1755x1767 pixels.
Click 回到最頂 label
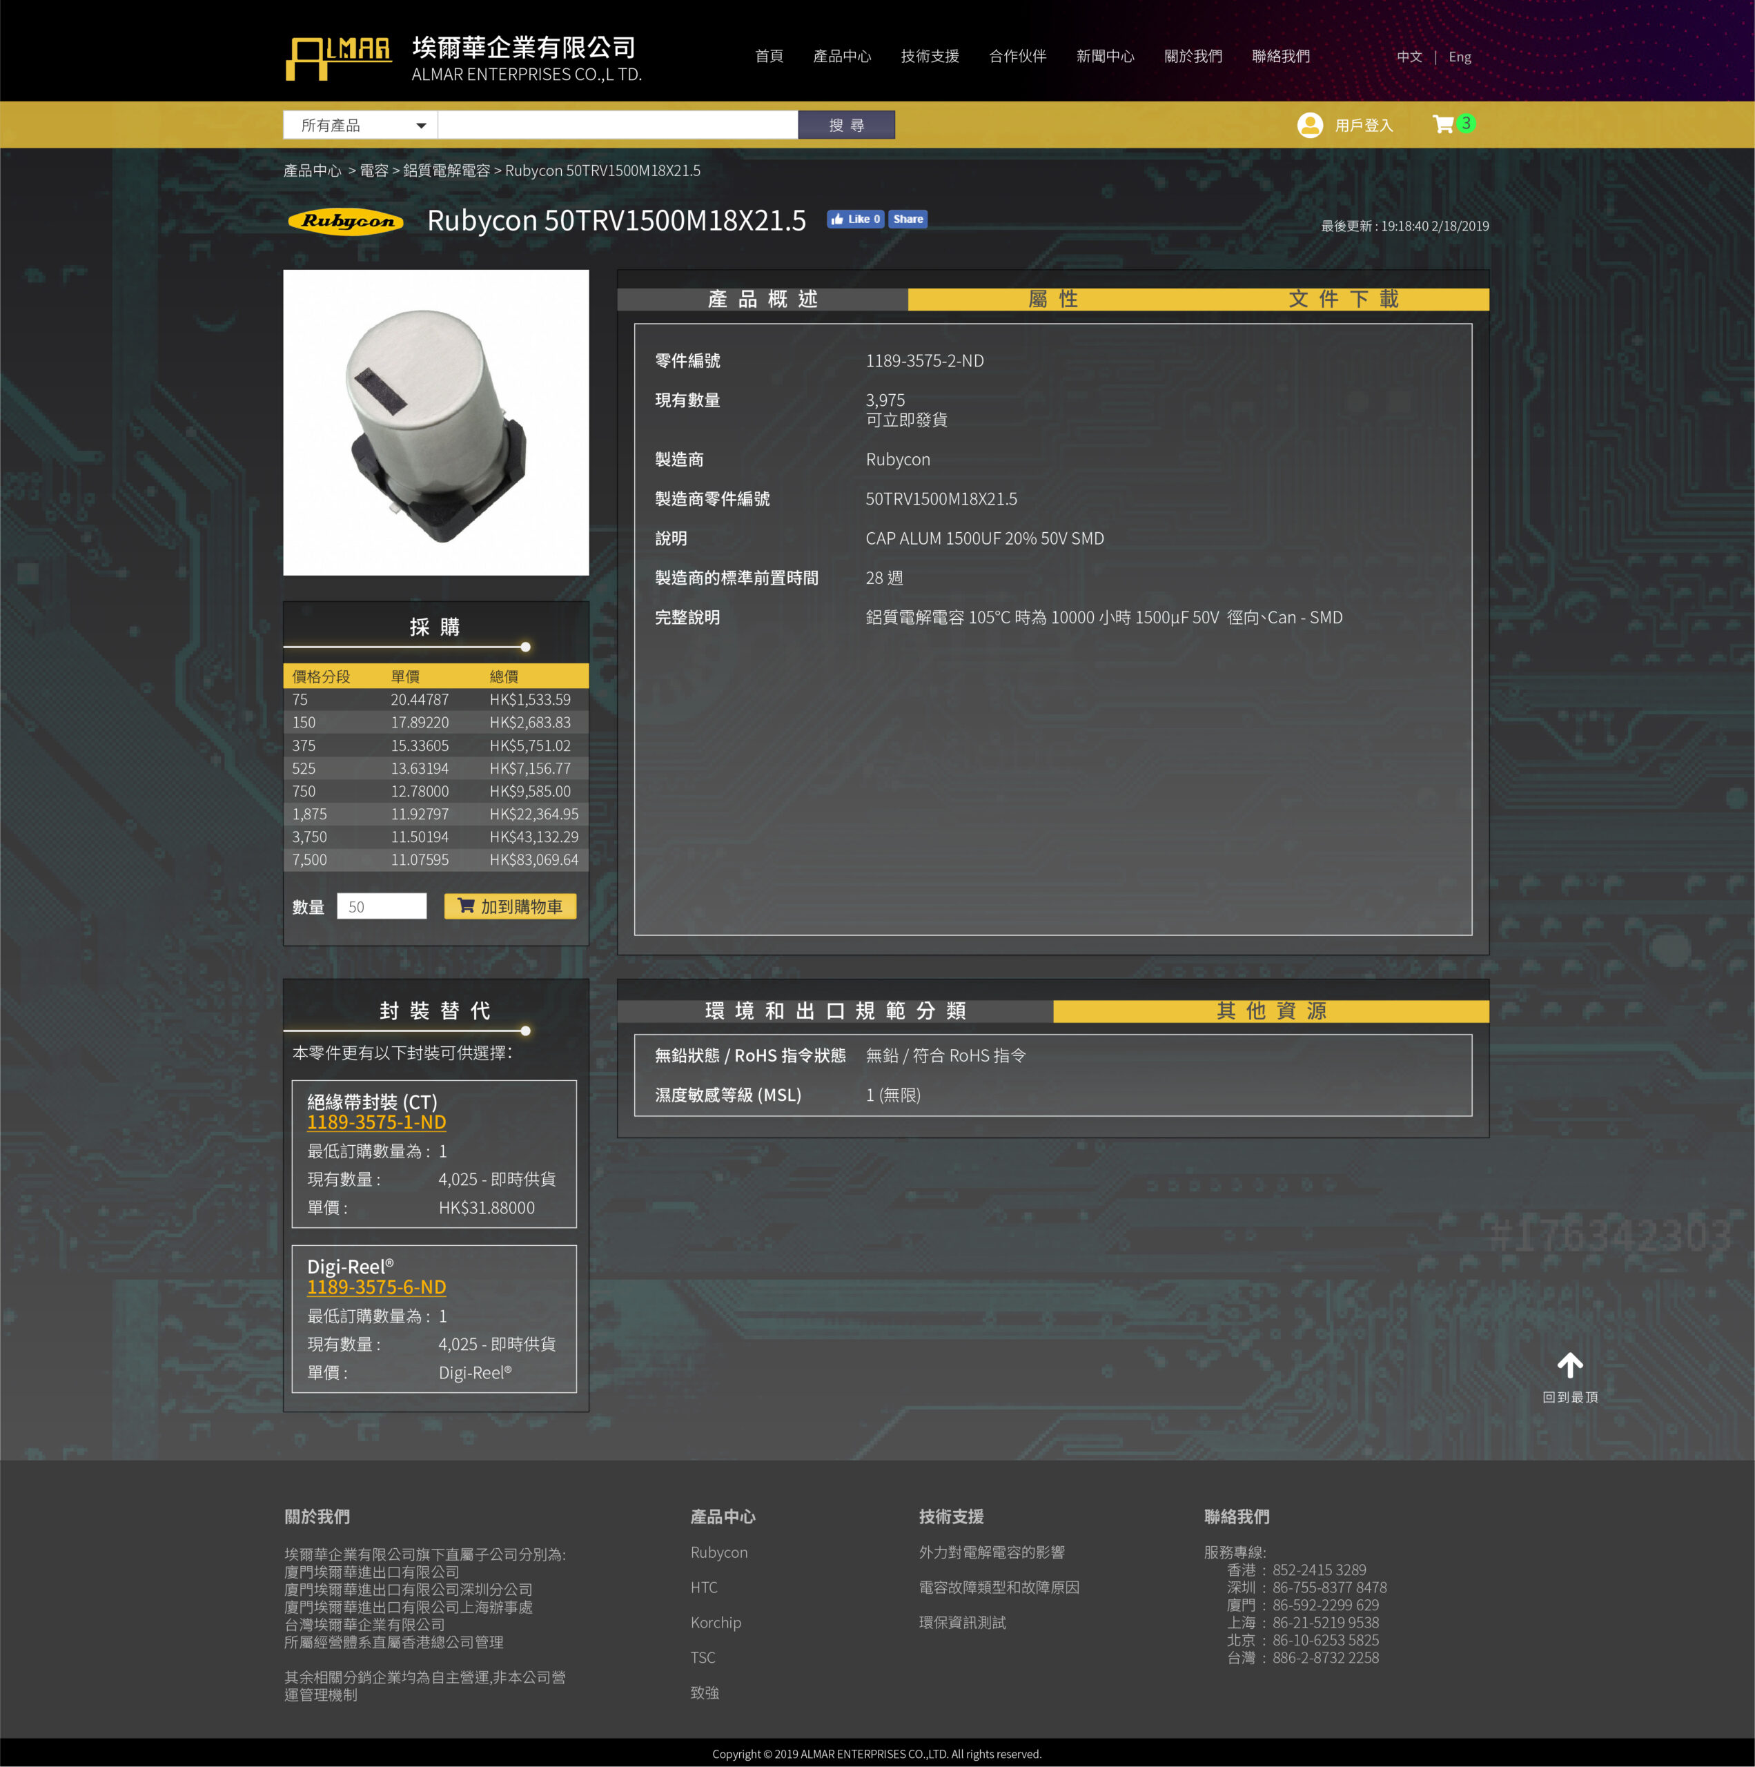[x=1570, y=1398]
